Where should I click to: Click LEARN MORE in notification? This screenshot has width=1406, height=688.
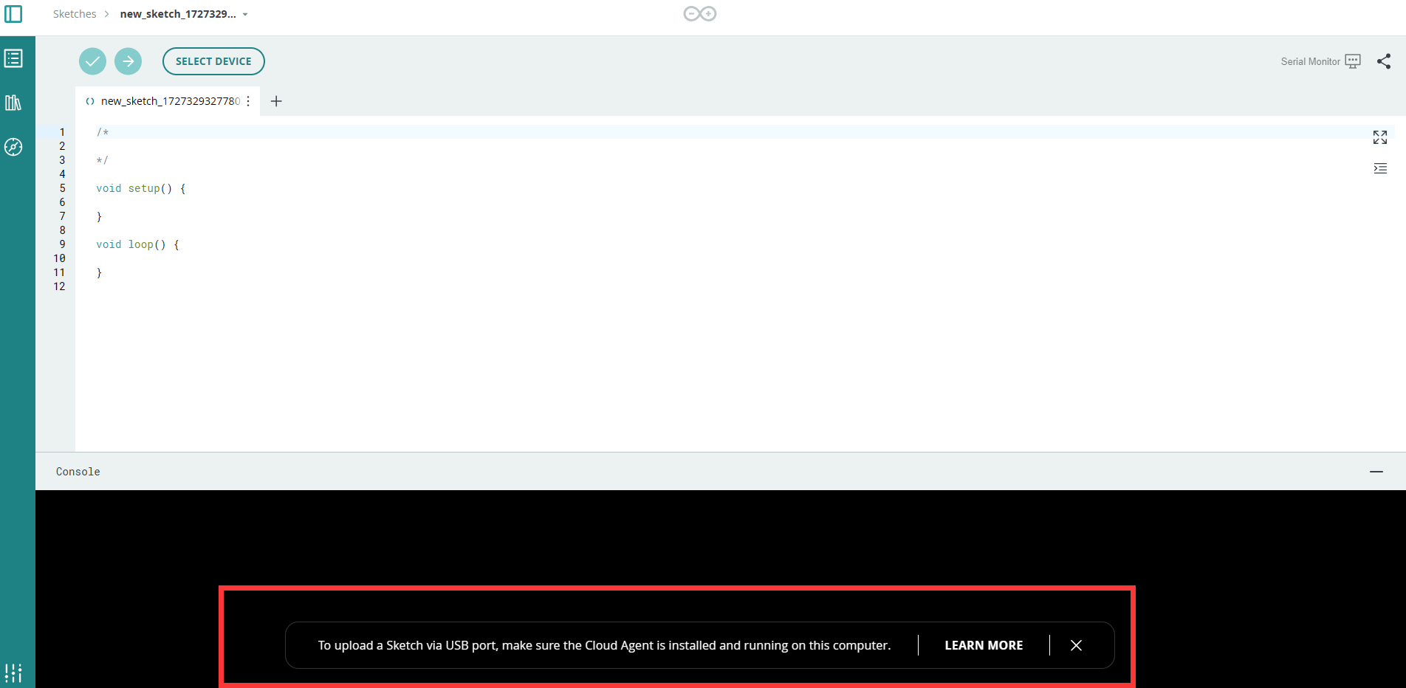(x=984, y=645)
